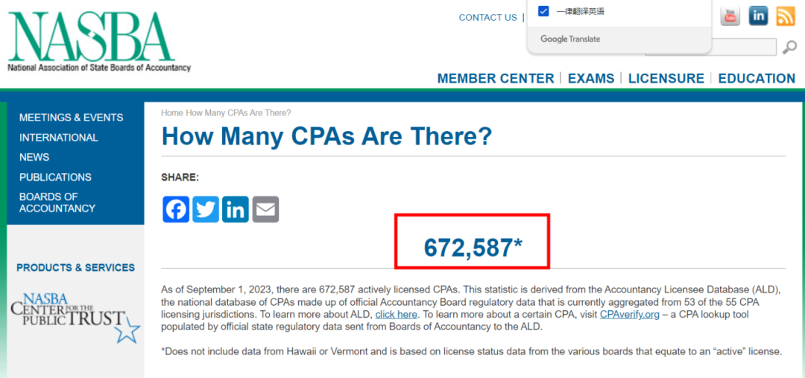The image size is (805, 378).
Task: Select Meetings & Events in sidebar
Action: [72, 118]
